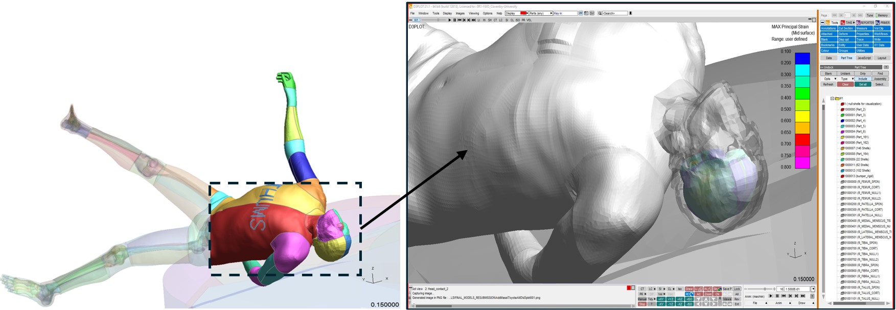This screenshot has width=896, height=310.
Task: Click the Cut Section tool button
Action: [846, 28]
